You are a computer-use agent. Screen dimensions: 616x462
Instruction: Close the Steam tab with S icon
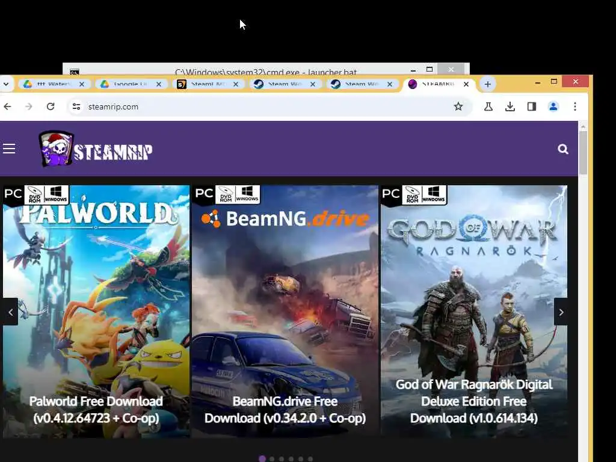tap(236, 84)
